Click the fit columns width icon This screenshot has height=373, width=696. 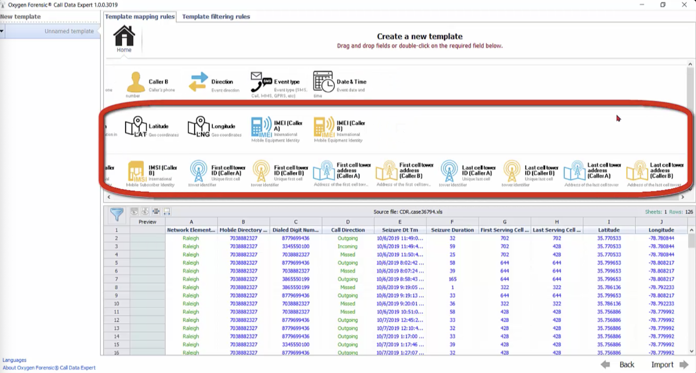tap(156, 211)
